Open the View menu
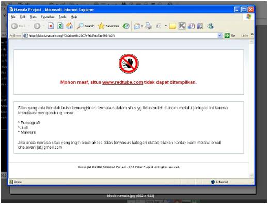268x204 pixels. [x=33, y=17]
